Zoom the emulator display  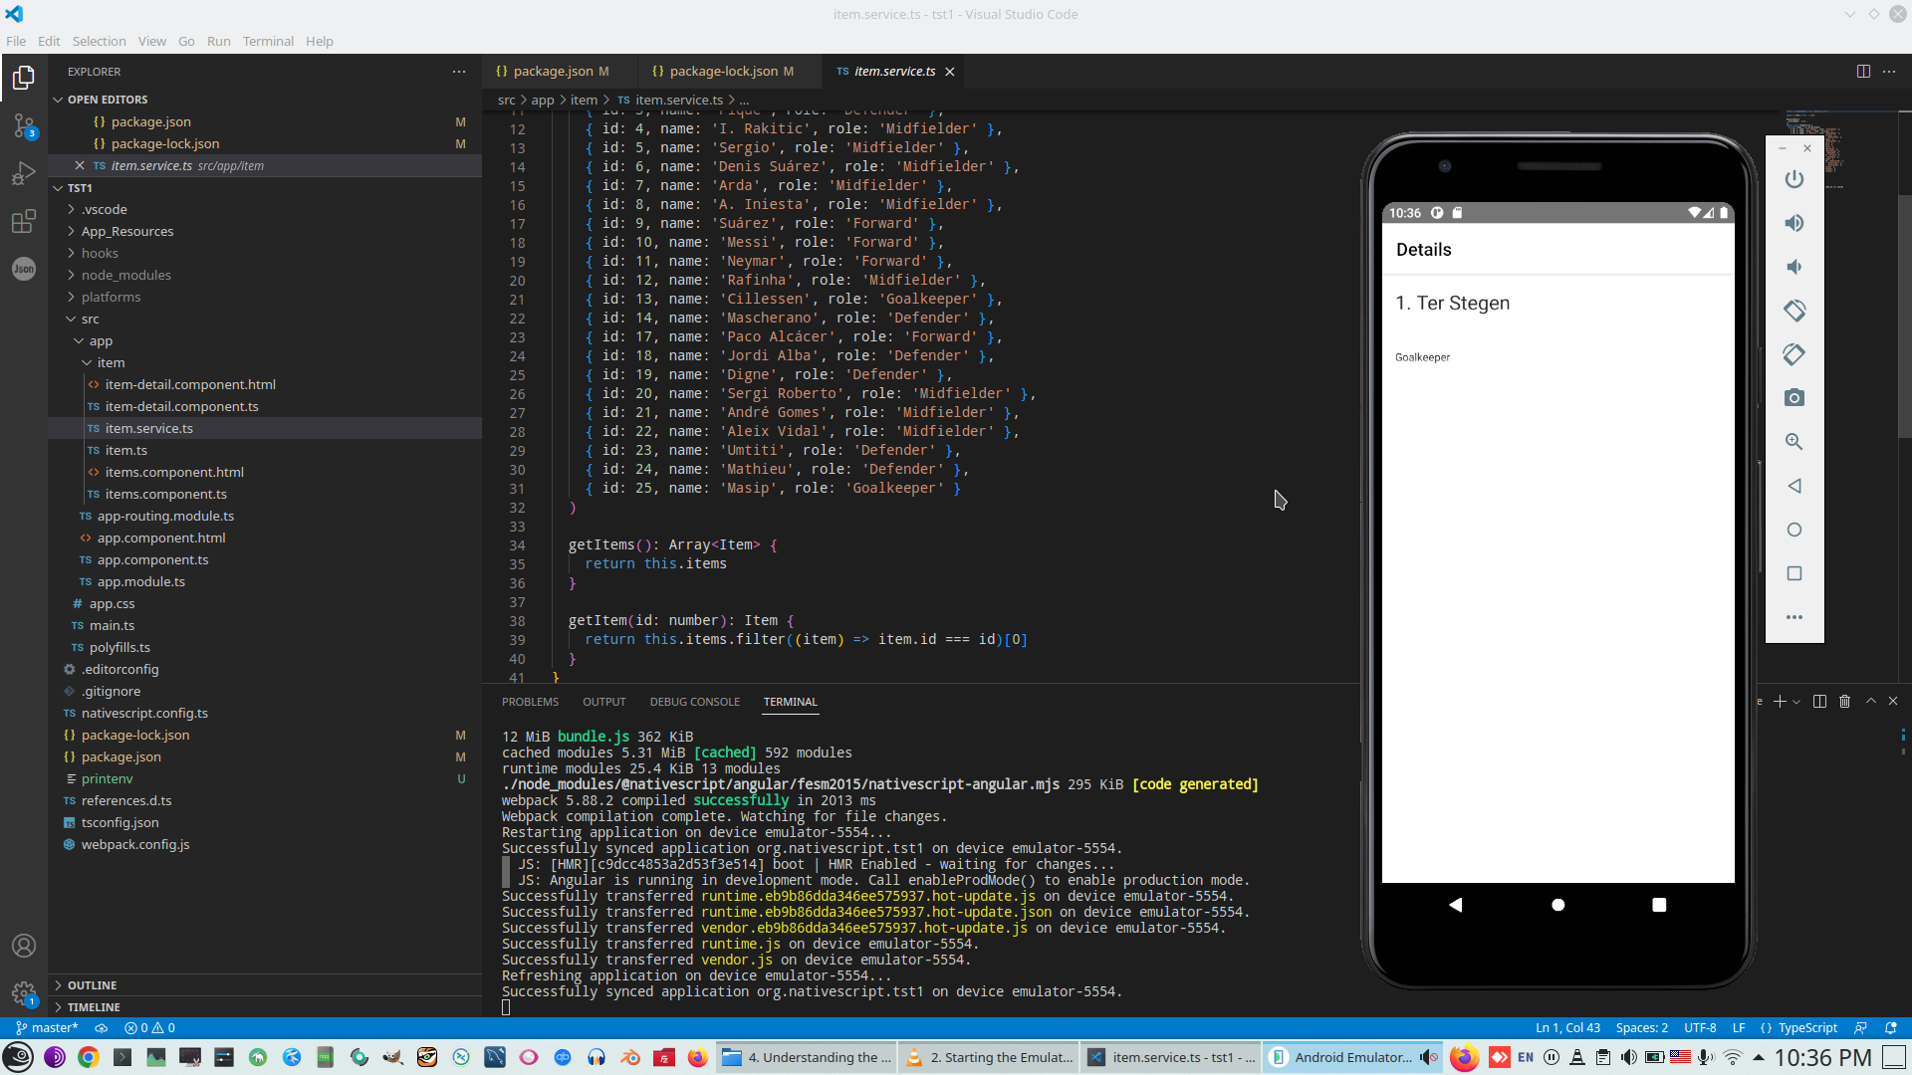tap(1794, 442)
